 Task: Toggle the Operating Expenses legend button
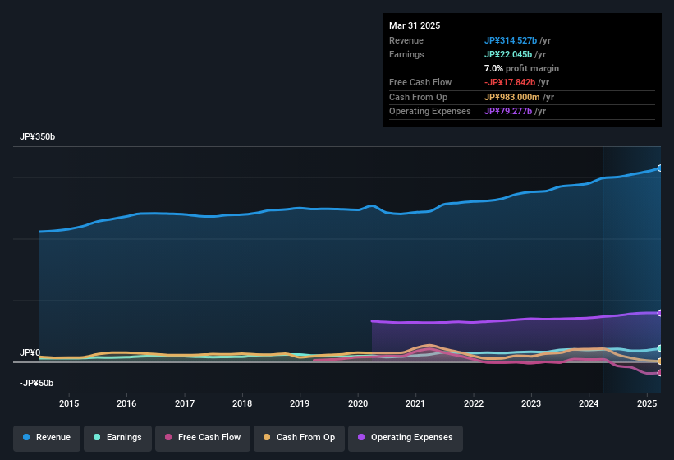point(406,438)
